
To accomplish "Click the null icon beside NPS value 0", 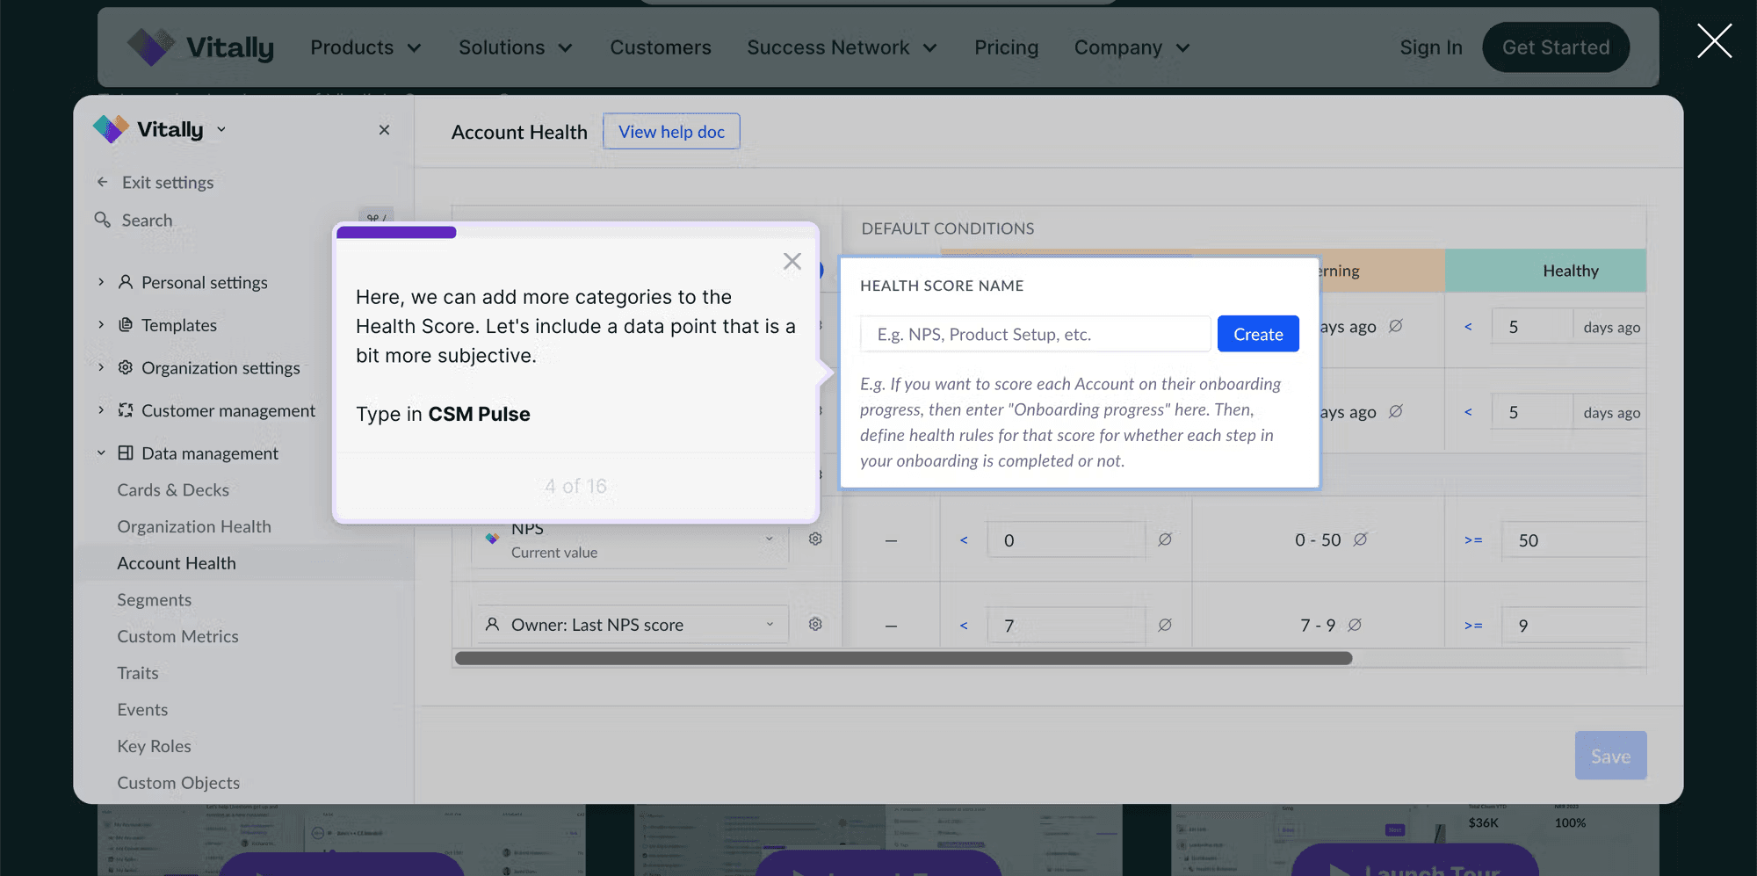I will click(1165, 539).
